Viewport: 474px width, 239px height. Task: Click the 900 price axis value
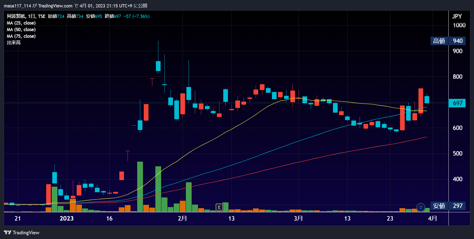[458, 51]
